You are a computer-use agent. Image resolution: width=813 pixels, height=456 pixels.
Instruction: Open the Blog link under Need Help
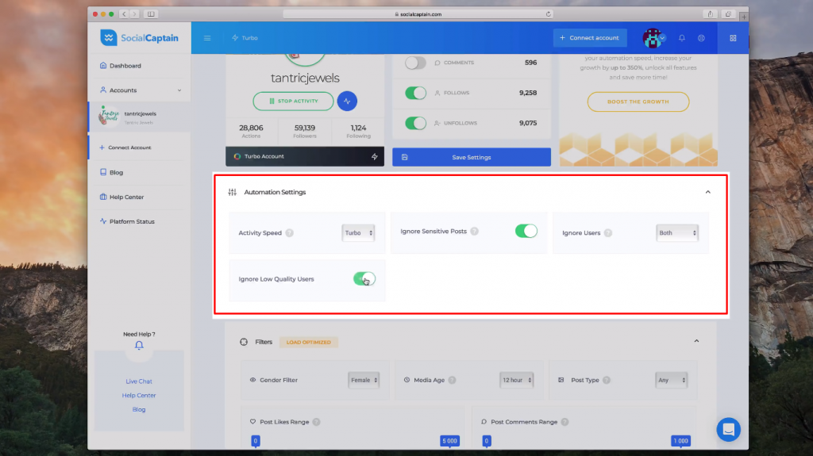pyautogui.click(x=139, y=409)
